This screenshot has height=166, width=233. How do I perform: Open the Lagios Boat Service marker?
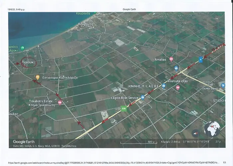coord(142,97)
